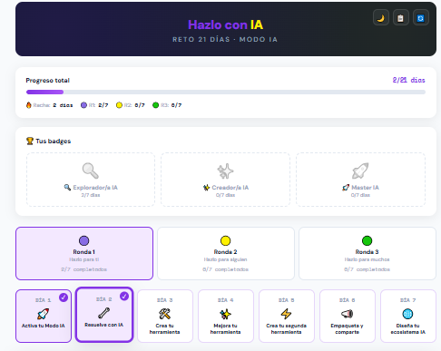441x351 pixels.
Task: Click the small magnifier beside Explorador/a IA label
Action: tap(67, 188)
